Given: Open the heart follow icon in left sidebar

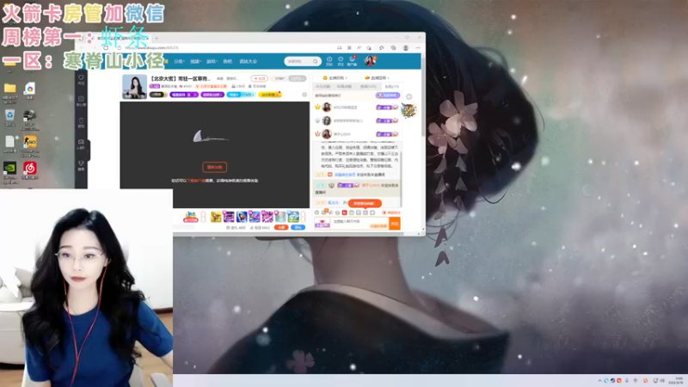Looking at the screenshot, I should click(x=81, y=79).
